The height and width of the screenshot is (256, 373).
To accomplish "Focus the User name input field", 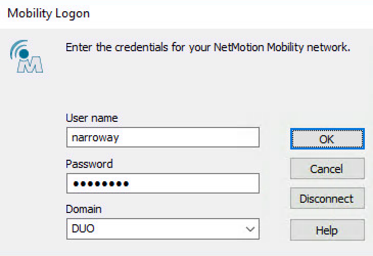I will [x=162, y=137].
